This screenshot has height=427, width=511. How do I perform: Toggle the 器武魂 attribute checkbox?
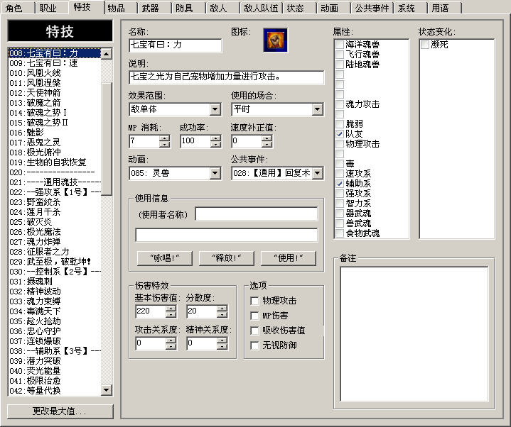[340, 213]
